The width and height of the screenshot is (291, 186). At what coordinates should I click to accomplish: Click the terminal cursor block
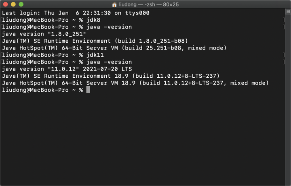coord(88,90)
